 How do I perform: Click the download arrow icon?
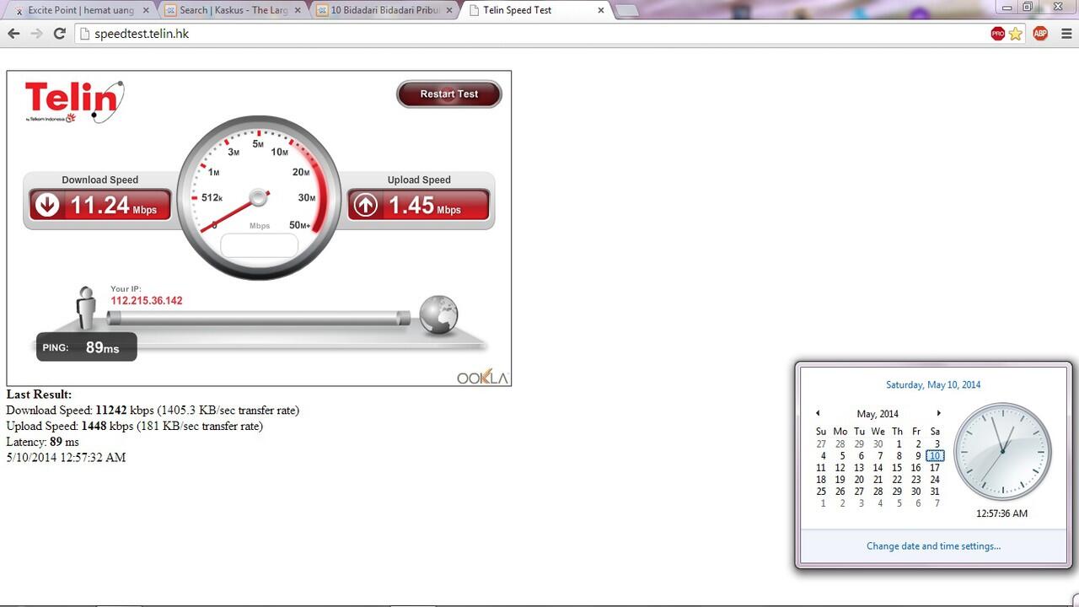click(47, 205)
